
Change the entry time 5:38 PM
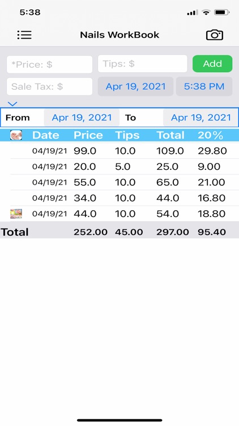pyautogui.click(x=204, y=86)
